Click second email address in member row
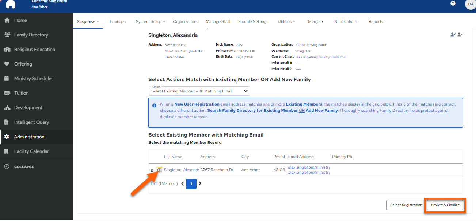 point(309,173)
